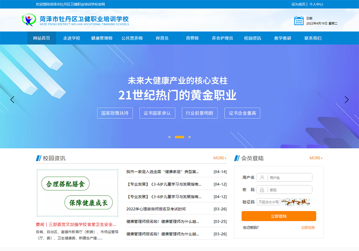This screenshot has height=251, width=359.
Task: Click the previous slide arrow on banner
Action: pyautogui.click(x=13, y=100)
